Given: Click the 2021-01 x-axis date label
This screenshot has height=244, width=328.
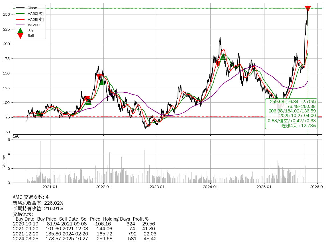Looking at the screenshot, I should point(50,187).
